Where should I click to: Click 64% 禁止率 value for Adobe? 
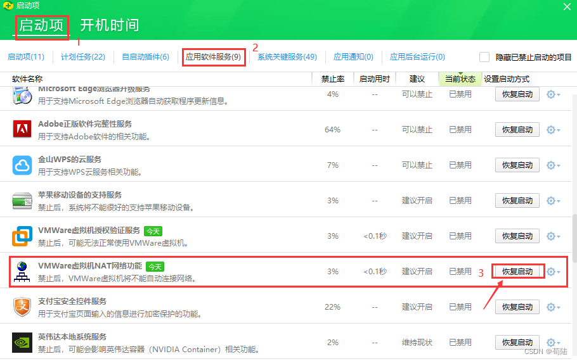point(332,130)
